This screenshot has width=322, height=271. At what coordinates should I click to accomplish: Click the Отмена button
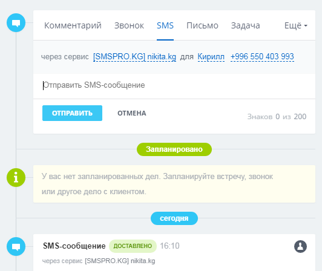[x=132, y=113]
